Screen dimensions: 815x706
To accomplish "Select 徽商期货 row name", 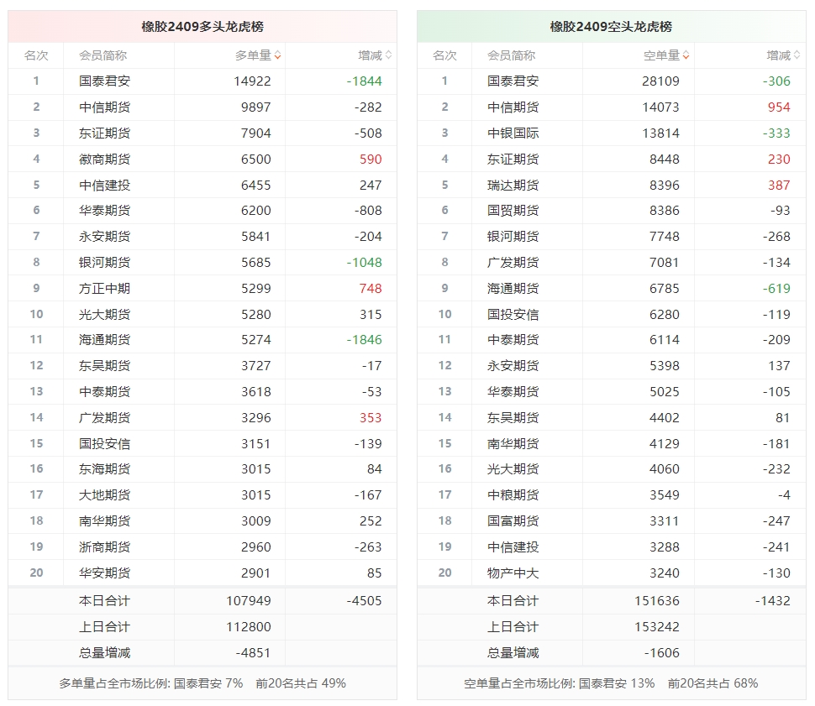I will 104,159.
